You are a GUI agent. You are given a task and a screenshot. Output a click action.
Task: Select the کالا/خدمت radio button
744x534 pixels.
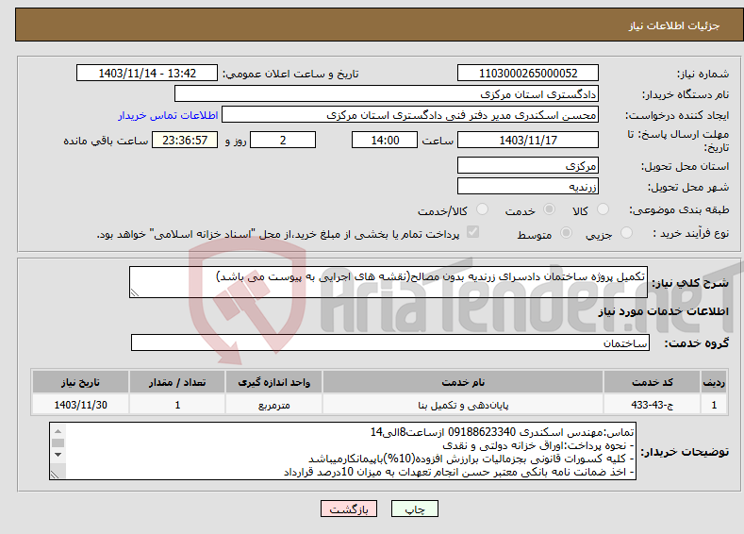[x=482, y=209]
